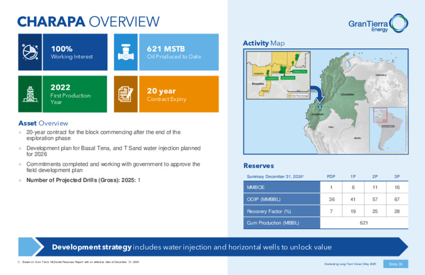Click the MMBOE 2P value 11
This screenshot has height=275, width=425.
click(375, 187)
